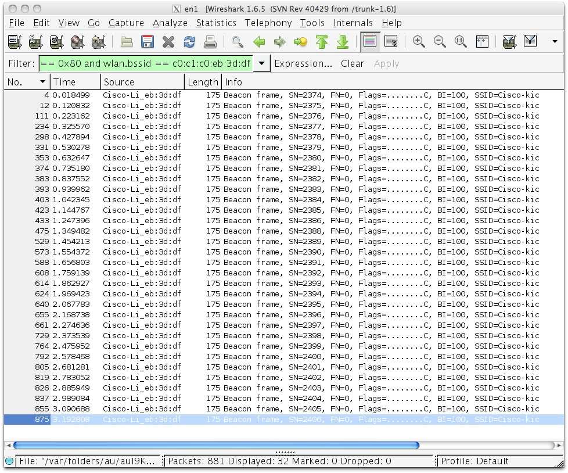Click the horizontal scrollbar thumb
The width and height of the screenshot is (568, 473).
pos(216,445)
